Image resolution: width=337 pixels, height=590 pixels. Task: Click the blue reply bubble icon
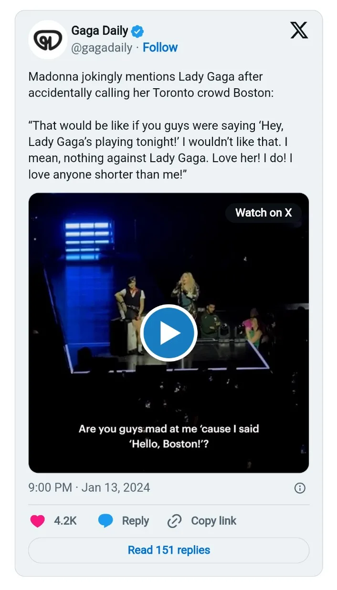coord(105,521)
